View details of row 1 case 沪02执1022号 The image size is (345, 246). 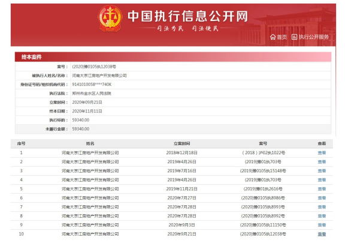pos(322,153)
